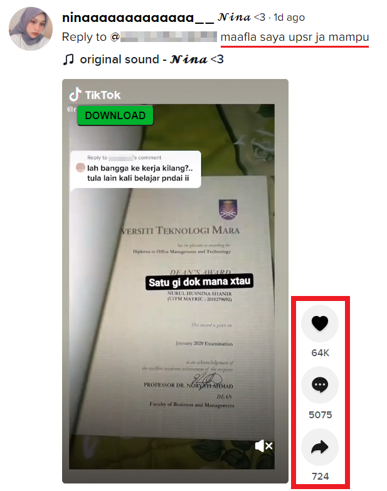Image resolution: width=387 pixels, height=491 pixels.
Task: Click the TikTok logo watermark
Action: tap(95, 95)
